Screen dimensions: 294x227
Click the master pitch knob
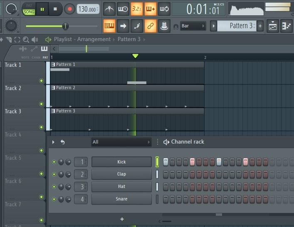coord(11,26)
